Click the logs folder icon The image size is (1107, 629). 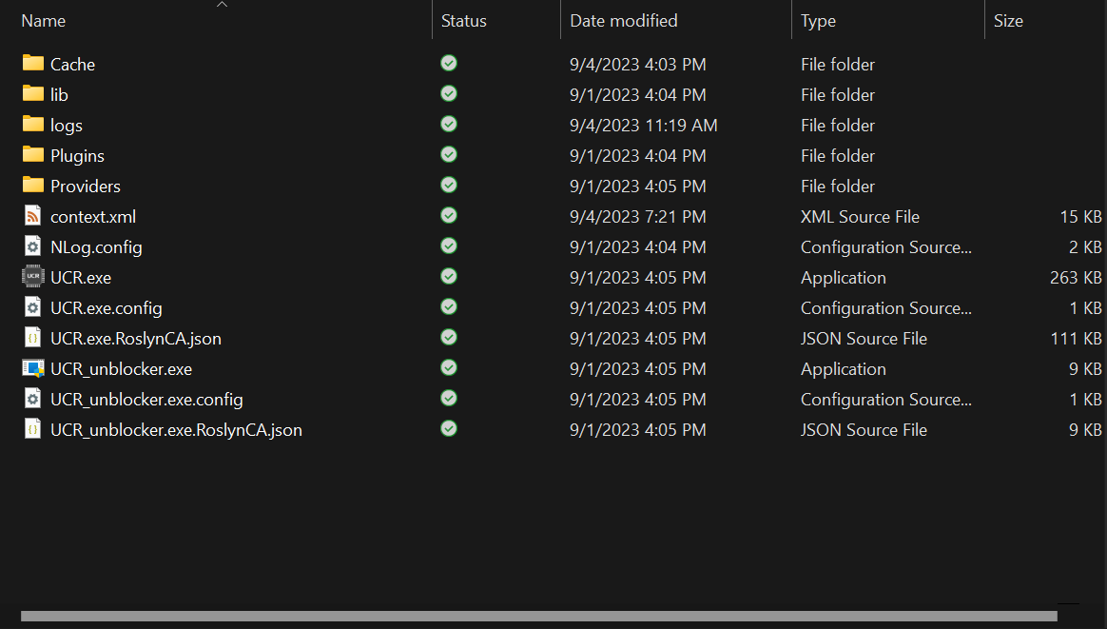click(33, 124)
